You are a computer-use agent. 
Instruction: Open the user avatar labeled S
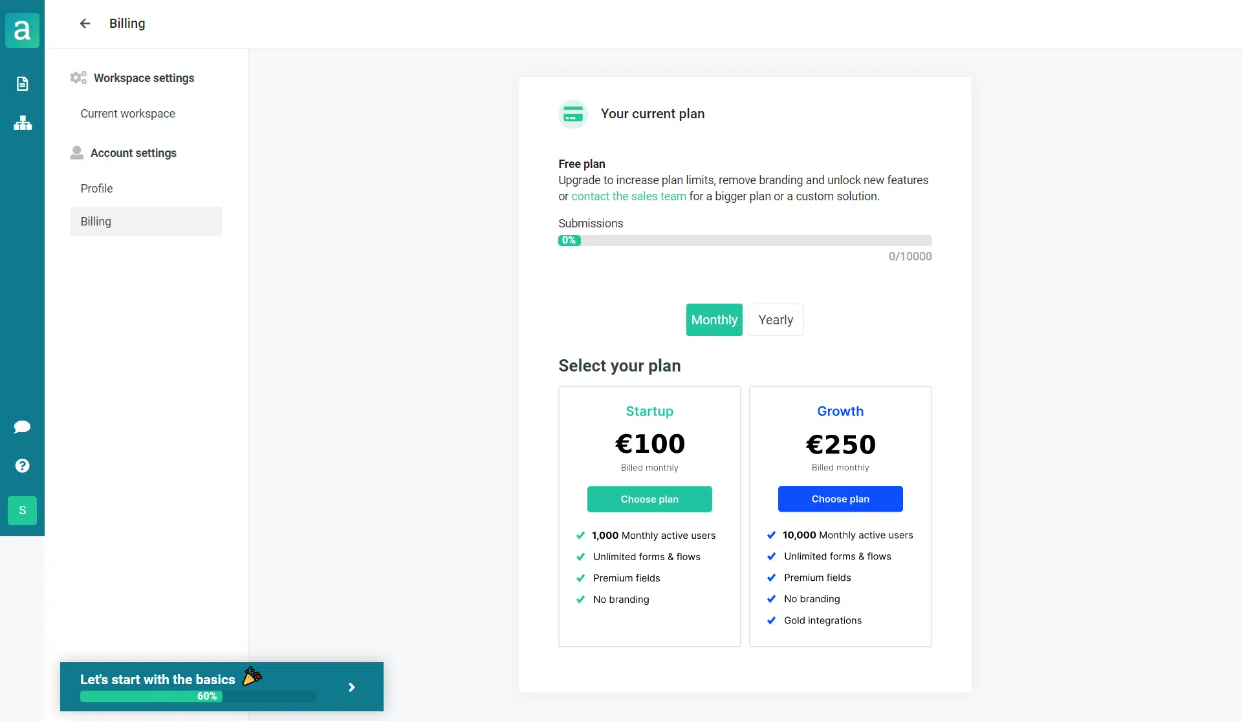click(x=22, y=510)
